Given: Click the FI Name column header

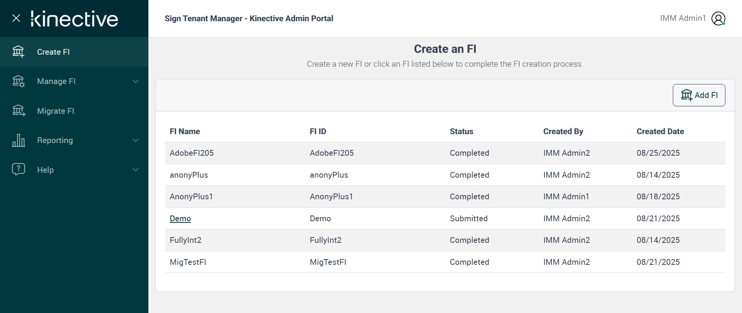Looking at the screenshot, I should pos(185,131).
